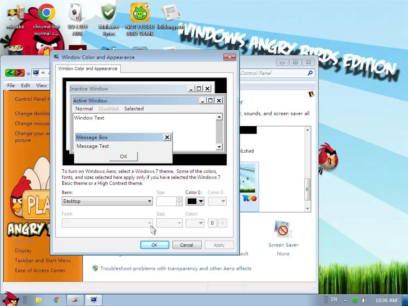Click the Inactive Window title in preview
The height and width of the screenshot is (306, 408).
point(89,88)
